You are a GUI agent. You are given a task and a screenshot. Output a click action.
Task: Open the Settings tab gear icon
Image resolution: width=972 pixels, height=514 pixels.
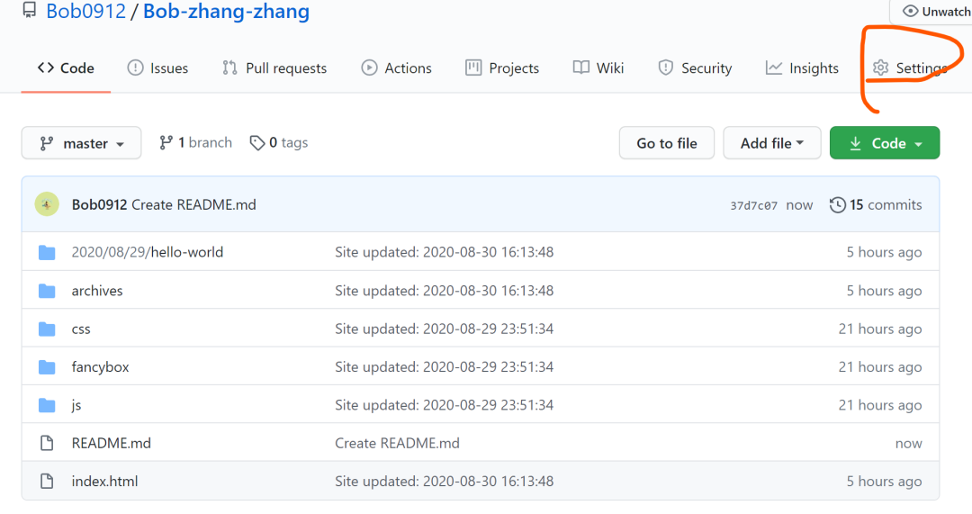tap(880, 68)
